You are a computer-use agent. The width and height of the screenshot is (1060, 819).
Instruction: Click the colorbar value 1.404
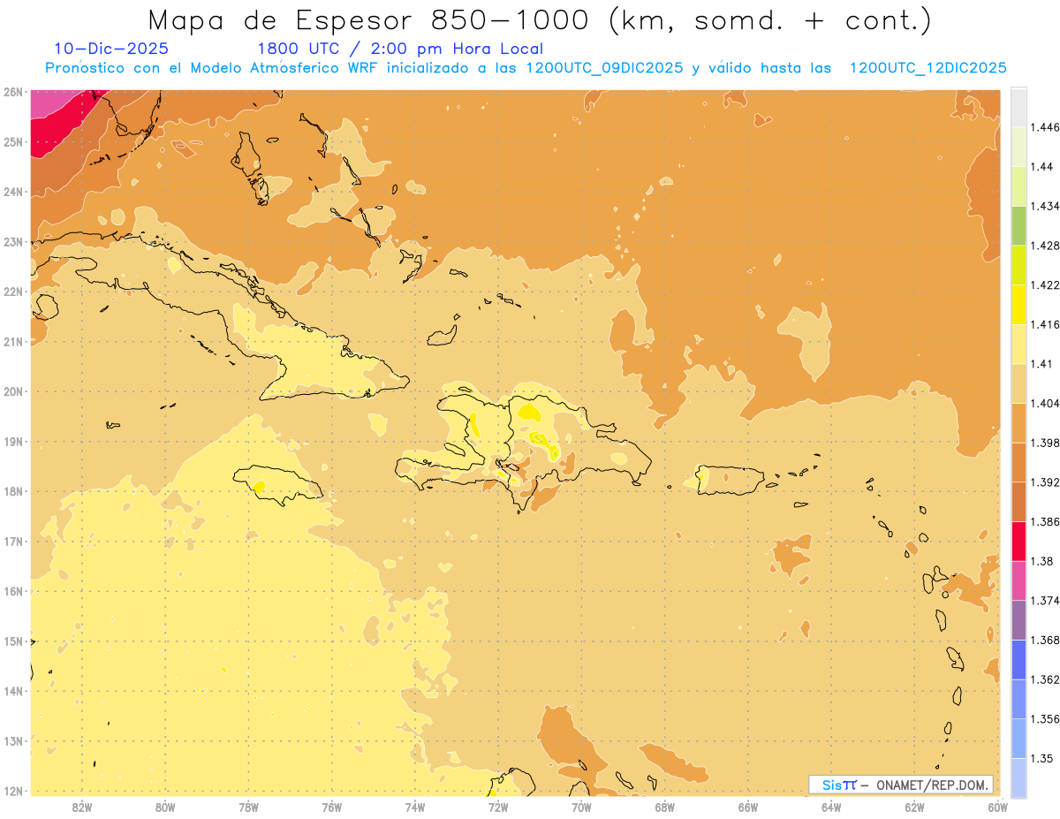[x=1045, y=403]
